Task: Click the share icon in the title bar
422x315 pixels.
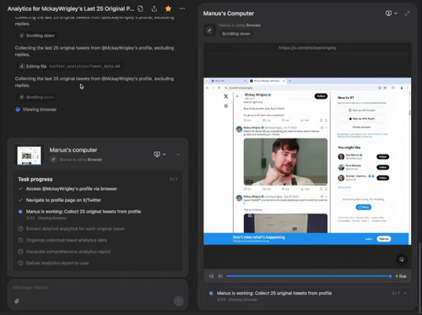Action: [x=154, y=8]
